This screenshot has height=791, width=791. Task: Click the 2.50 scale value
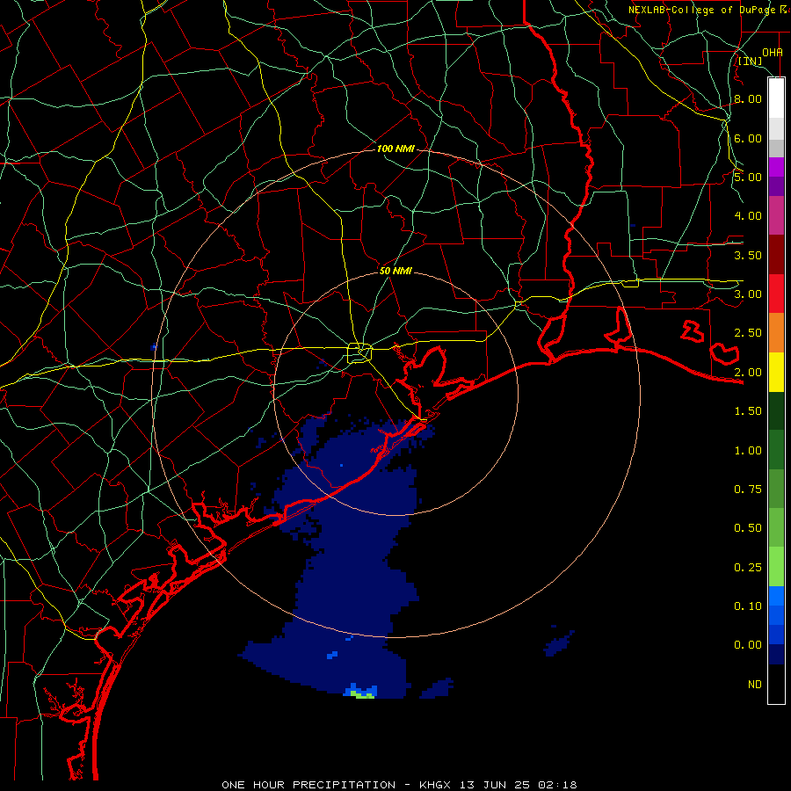748,333
